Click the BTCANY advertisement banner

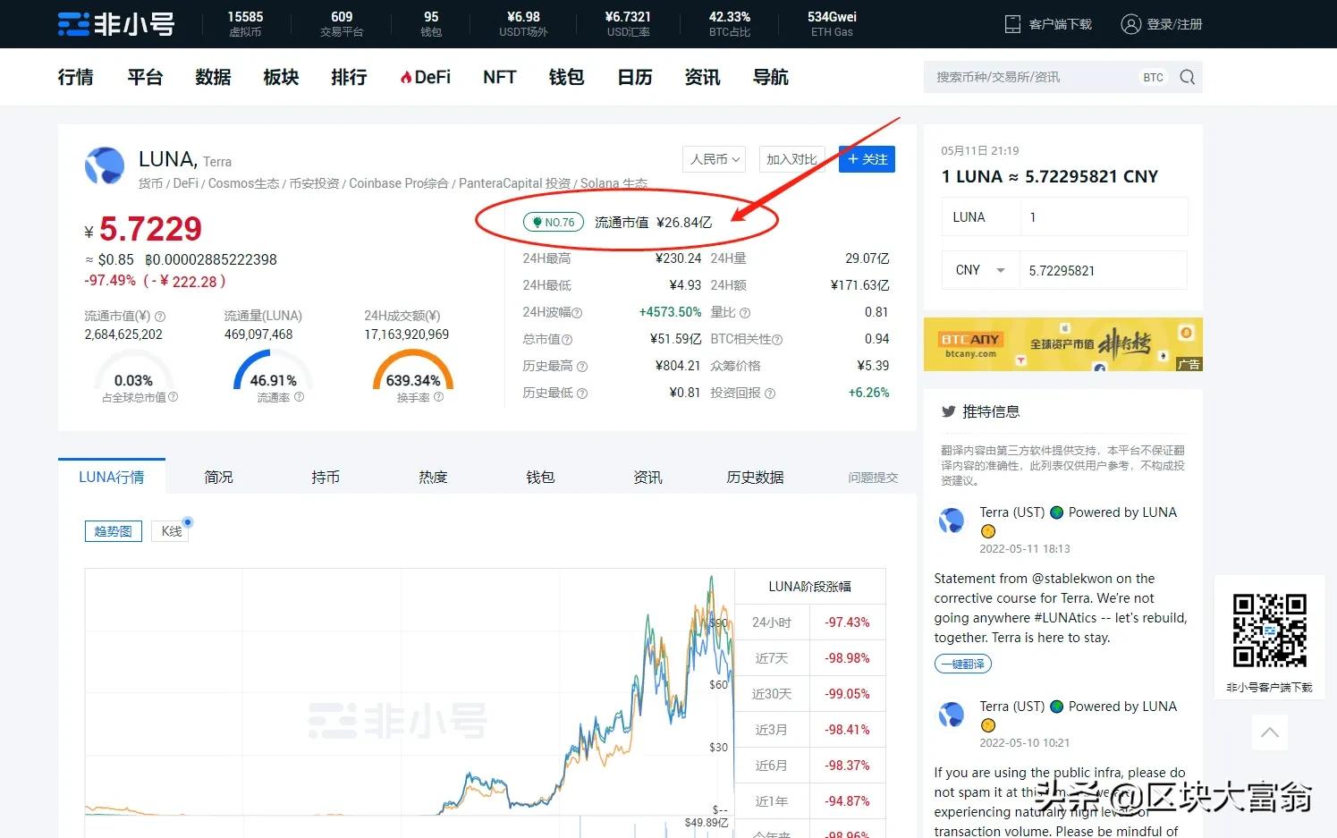1062,344
